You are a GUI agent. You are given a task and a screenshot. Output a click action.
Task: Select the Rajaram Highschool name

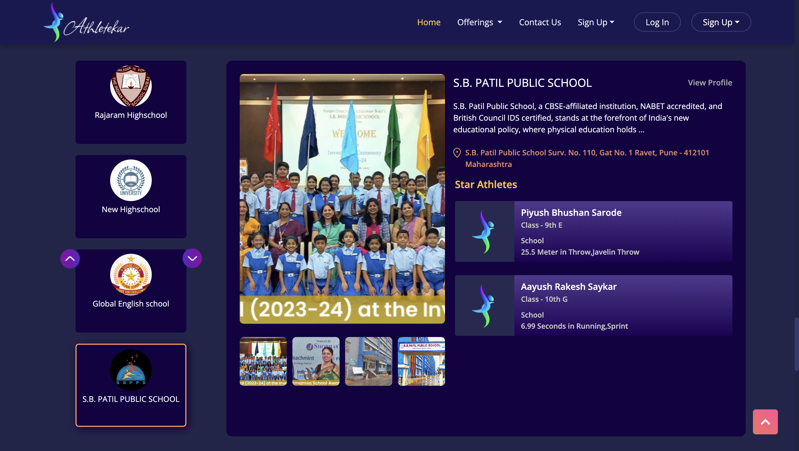pos(131,115)
